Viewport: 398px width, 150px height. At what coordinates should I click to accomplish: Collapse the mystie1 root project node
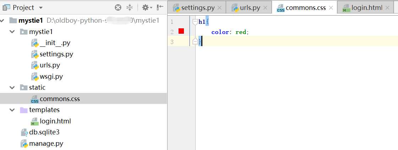[x=3, y=21]
